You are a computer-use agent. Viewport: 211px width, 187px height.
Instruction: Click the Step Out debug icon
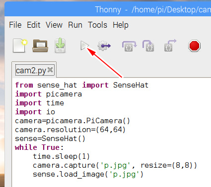pos(170,46)
